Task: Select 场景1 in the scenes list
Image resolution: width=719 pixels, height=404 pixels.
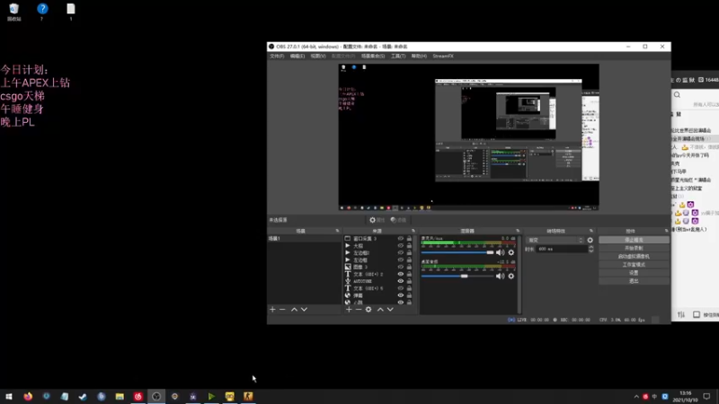Action: (x=304, y=239)
